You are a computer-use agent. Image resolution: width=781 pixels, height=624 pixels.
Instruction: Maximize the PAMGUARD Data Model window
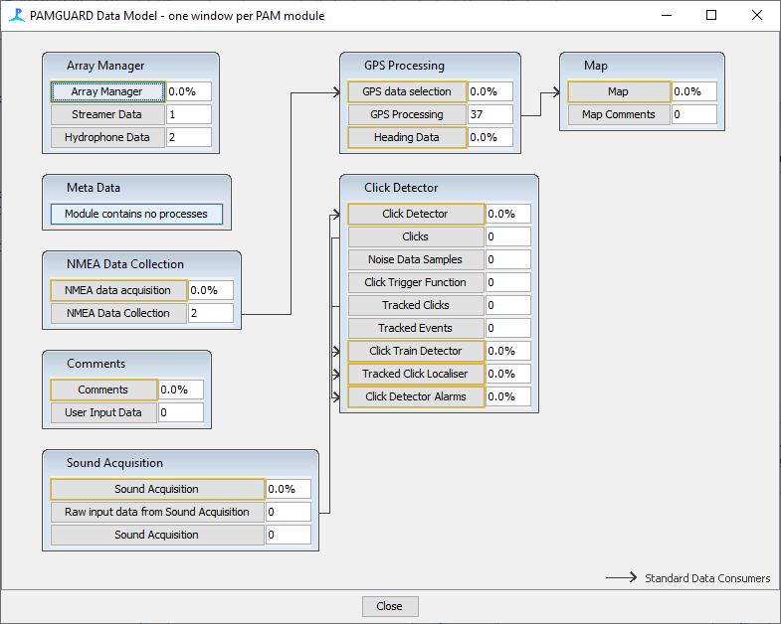tap(711, 16)
